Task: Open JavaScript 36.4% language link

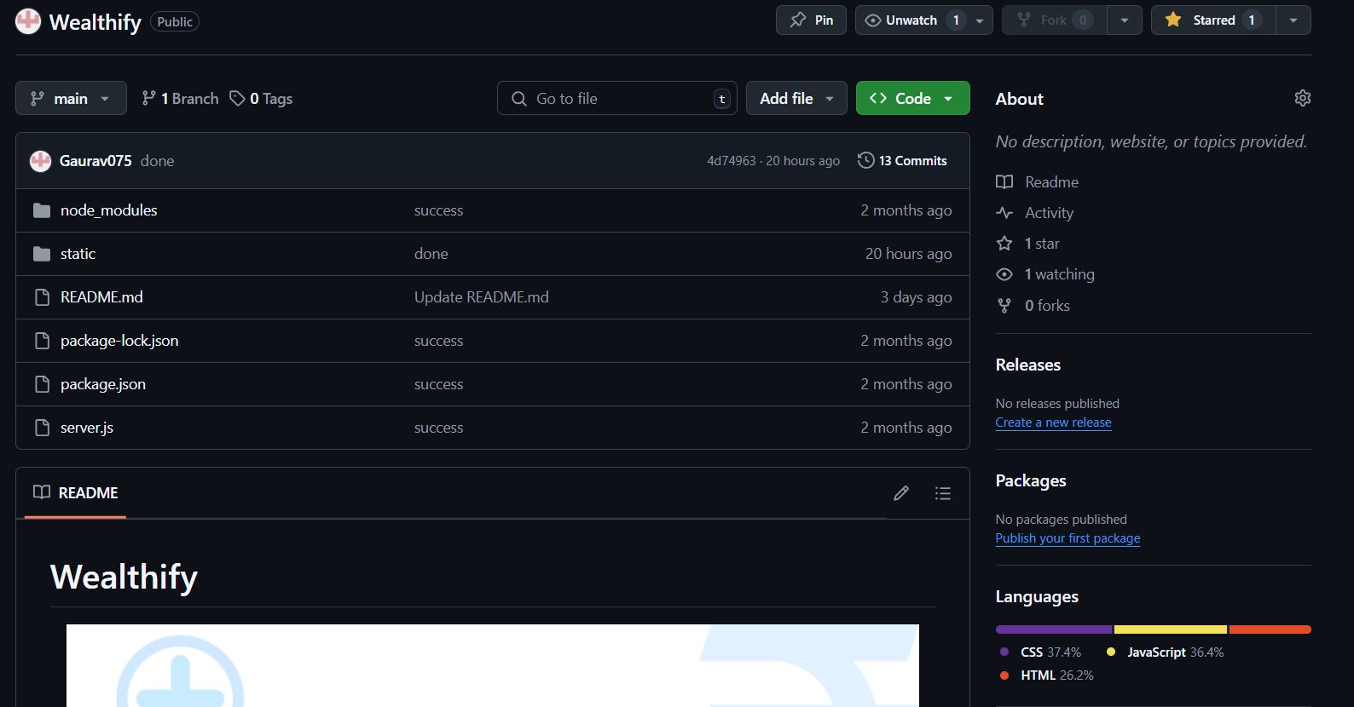Action: (x=1165, y=652)
